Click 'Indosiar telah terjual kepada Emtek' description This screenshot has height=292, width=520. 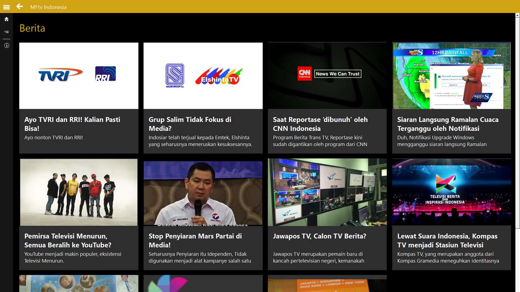[200, 141]
